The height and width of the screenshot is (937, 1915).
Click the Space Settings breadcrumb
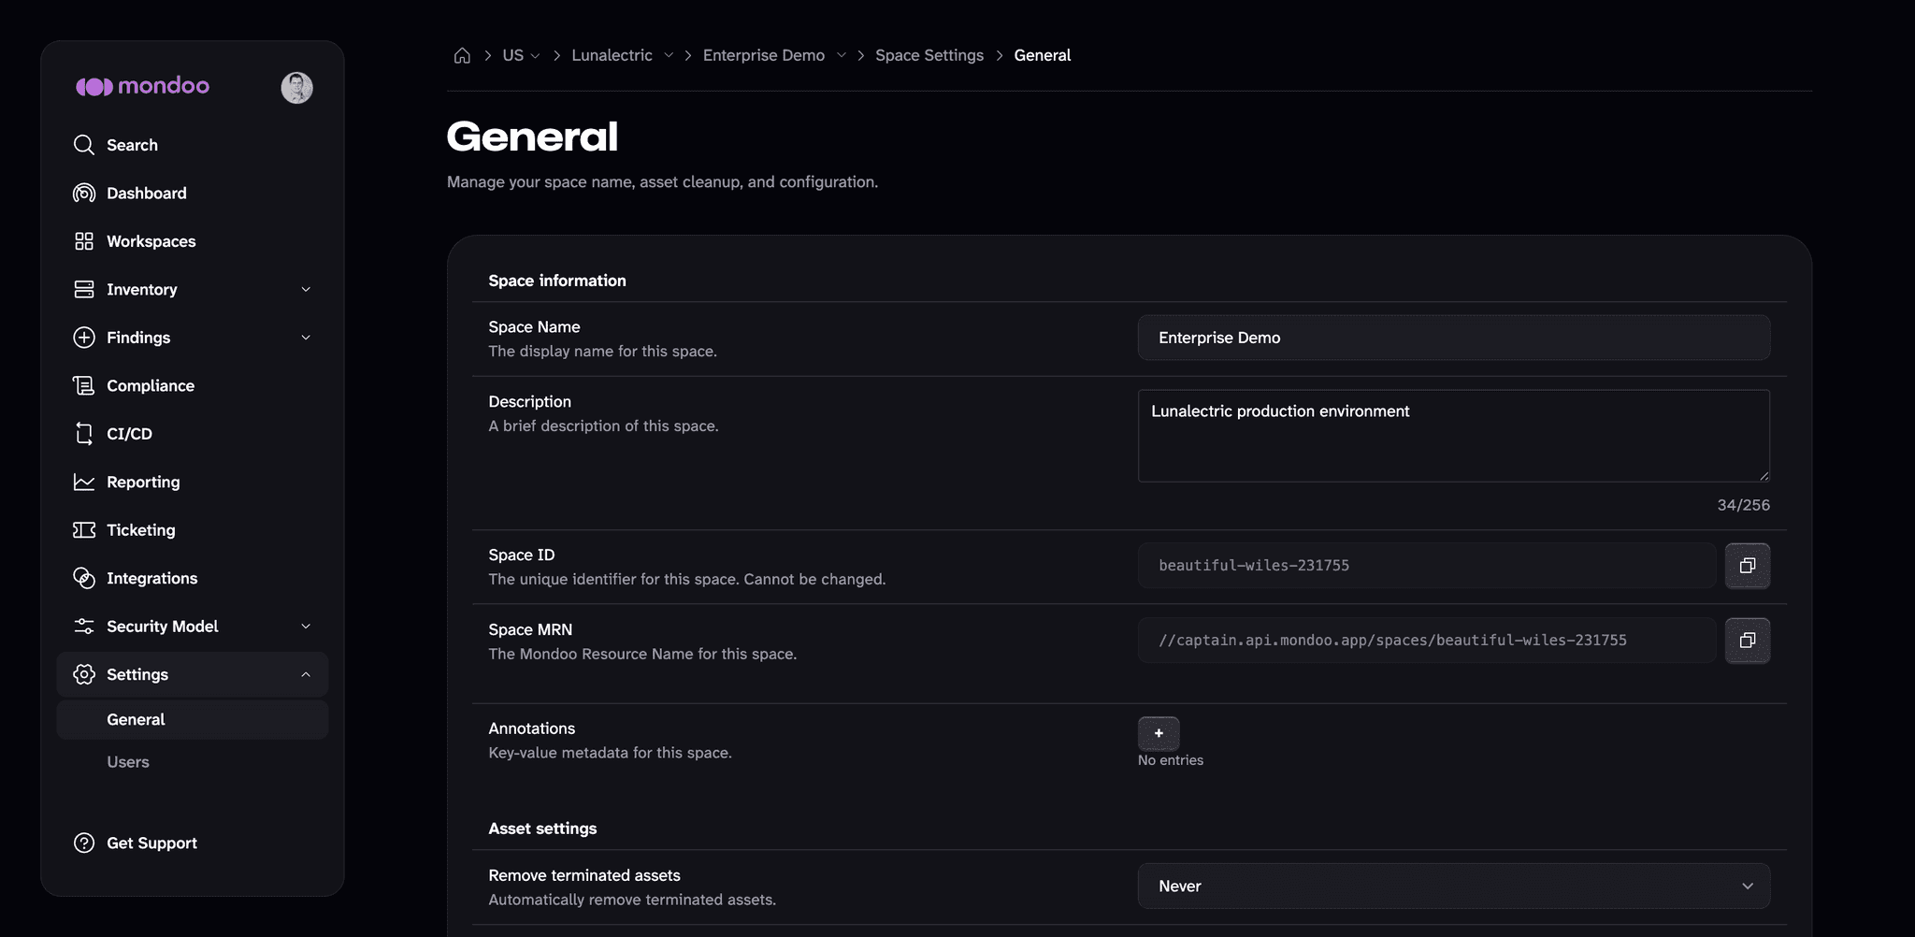point(929,55)
